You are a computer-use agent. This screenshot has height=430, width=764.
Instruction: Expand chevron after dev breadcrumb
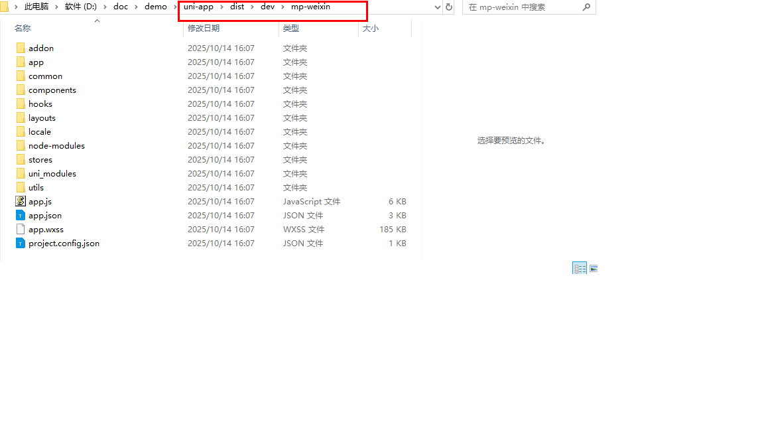point(283,7)
